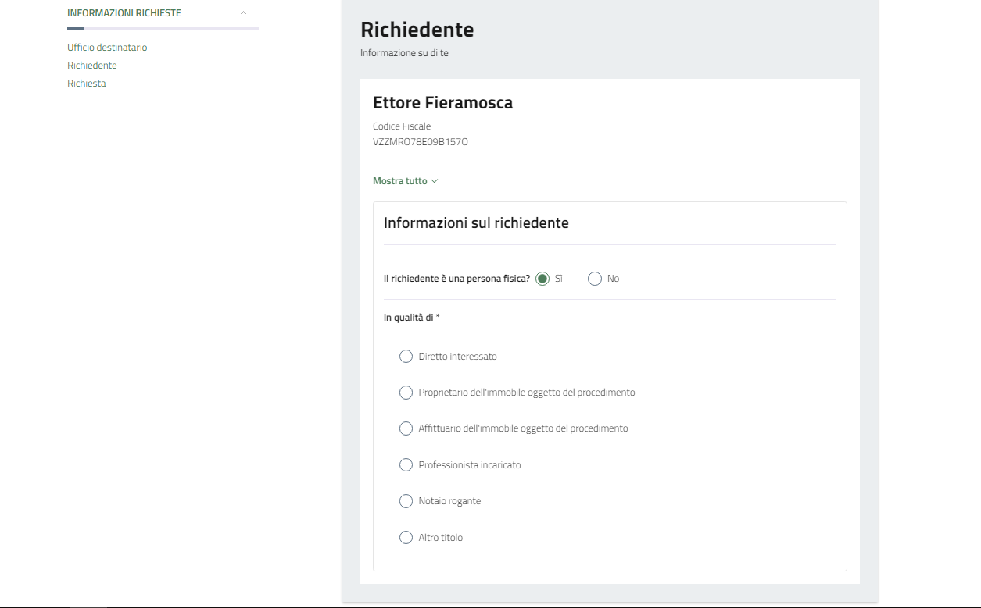Screen dimensions: 981x608
Task: Click the progress bar under INFORMAZIONI RICHIESTE
Action: (x=163, y=28)
